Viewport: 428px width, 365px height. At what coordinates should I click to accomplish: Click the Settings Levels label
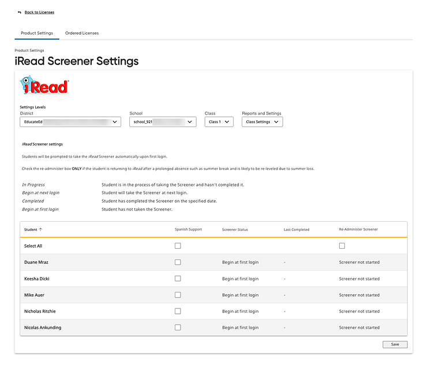(33, 107)
